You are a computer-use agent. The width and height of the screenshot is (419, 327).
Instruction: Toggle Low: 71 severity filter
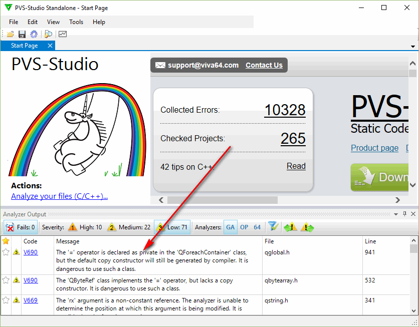point(172,227)
